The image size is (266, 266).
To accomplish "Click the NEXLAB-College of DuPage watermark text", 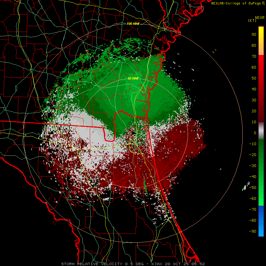I will [x=238, y=3].
